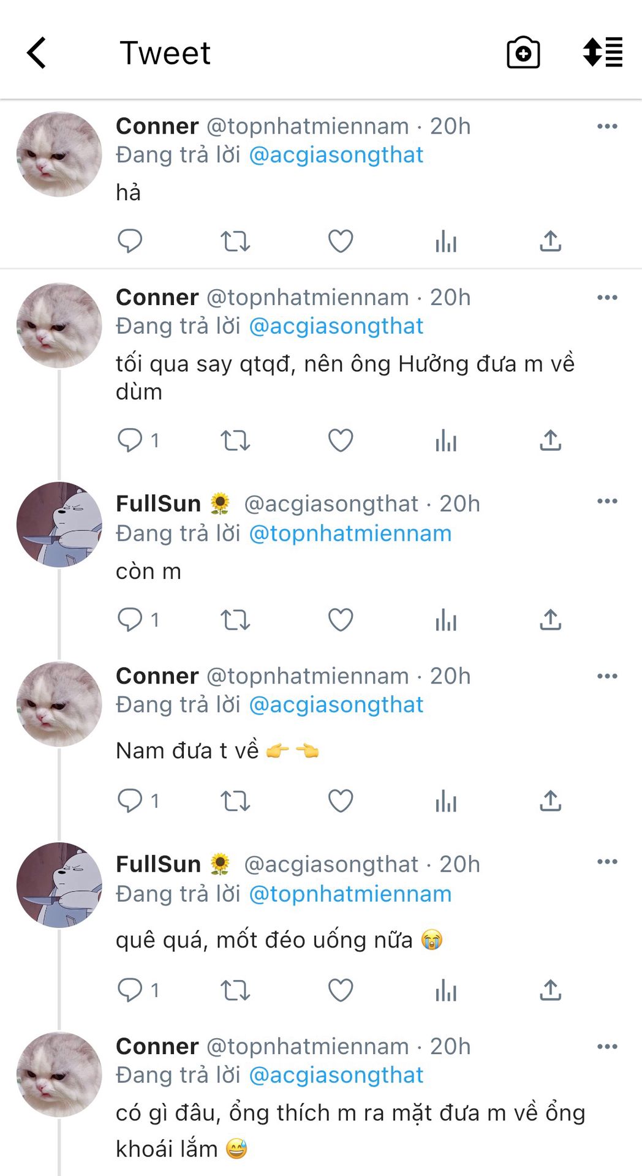Reply to "quê quá, mốt đéo uống nữa" tweet
Viewport: 642px width, 1176px height.
(130, 990)
